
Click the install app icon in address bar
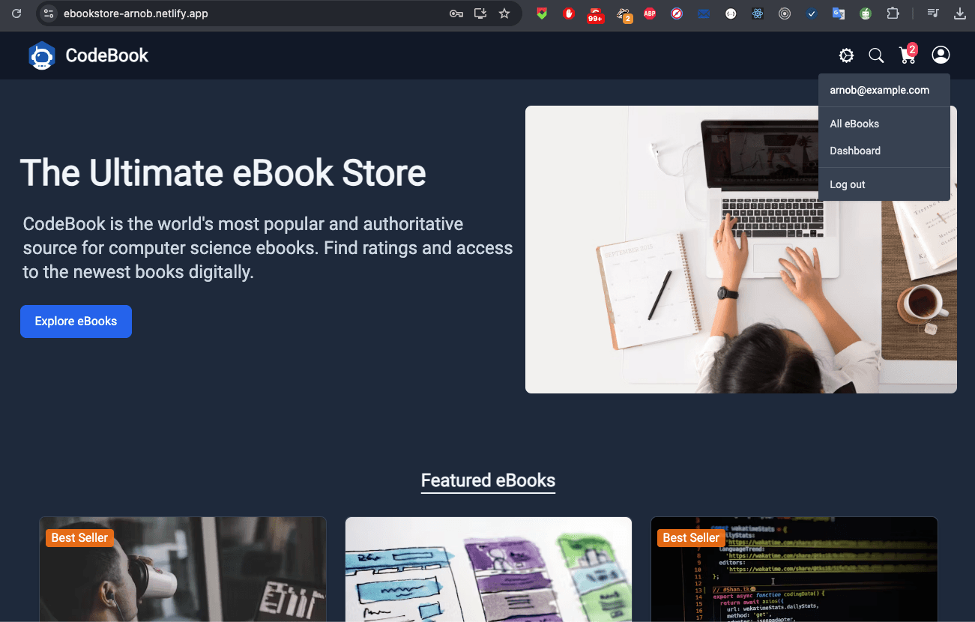point(480,13)
